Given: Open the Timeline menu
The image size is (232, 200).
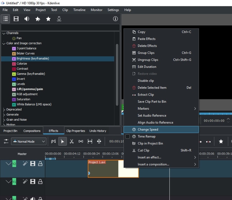Looking at the screenshot, I should 79,10.
